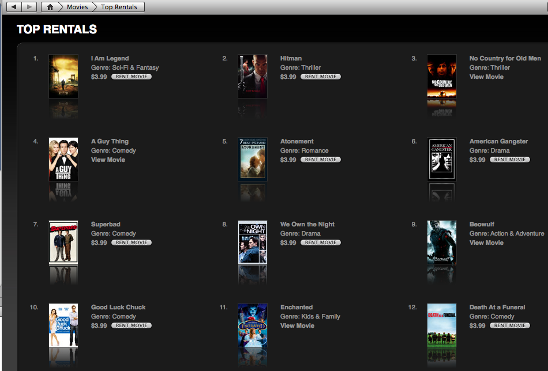Open the Enchanted poster
The image size is (548, 371).
pos(252,325)
